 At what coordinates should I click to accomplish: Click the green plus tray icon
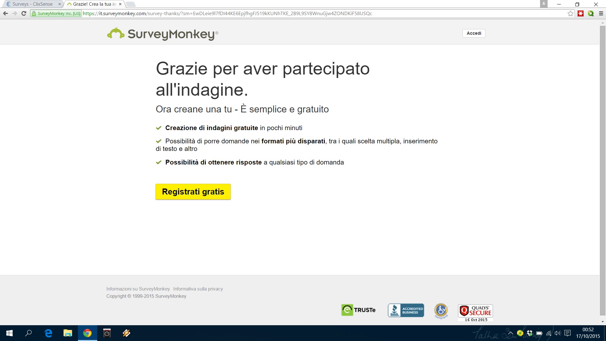point(520,333)
